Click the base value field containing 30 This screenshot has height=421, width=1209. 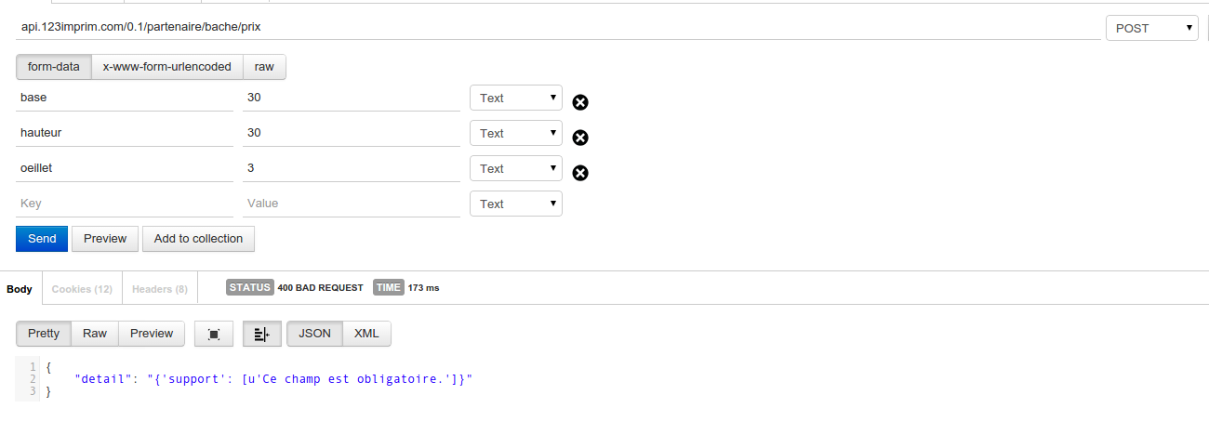click(352, 98)
